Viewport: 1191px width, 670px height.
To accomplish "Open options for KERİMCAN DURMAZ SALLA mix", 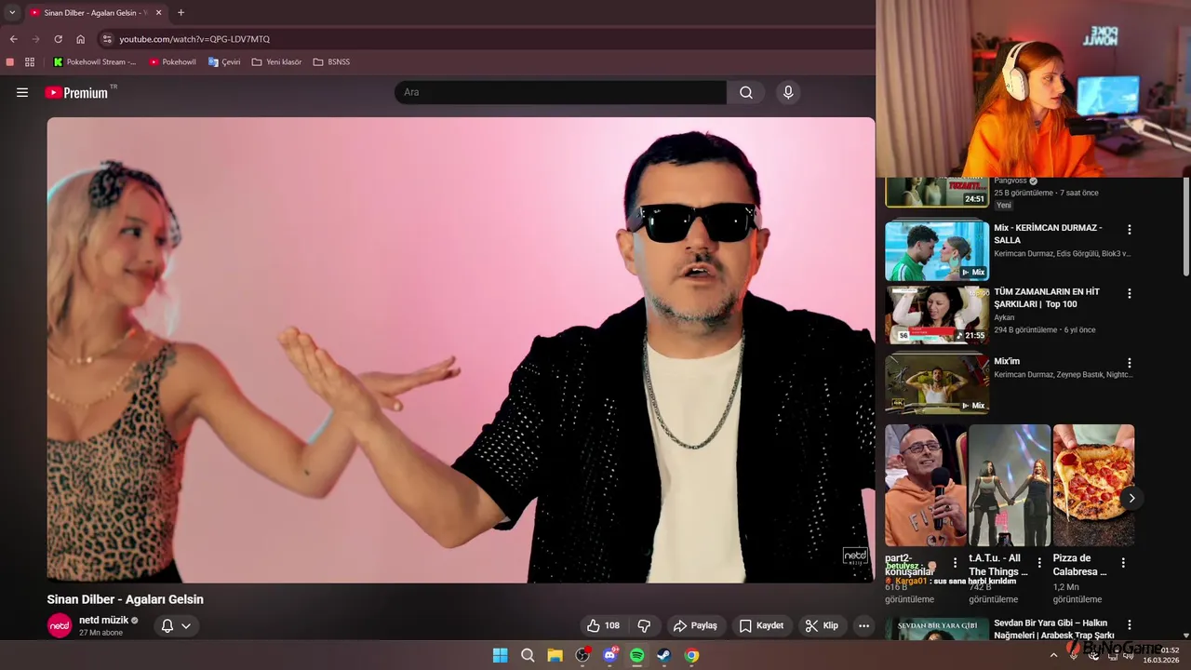I will pyautogui.click(x=1130, y=230).
